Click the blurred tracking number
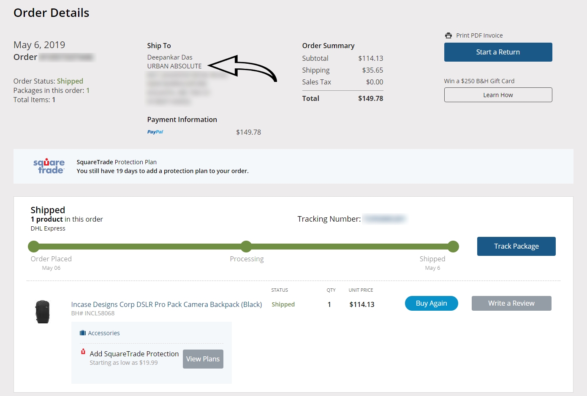Viewport: 587px width, 396px height. tap(384, 219)
